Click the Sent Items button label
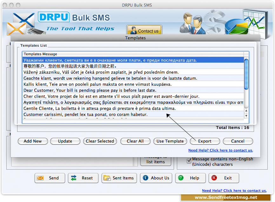This screenshot has width=275, height=202. click(123, 178)
